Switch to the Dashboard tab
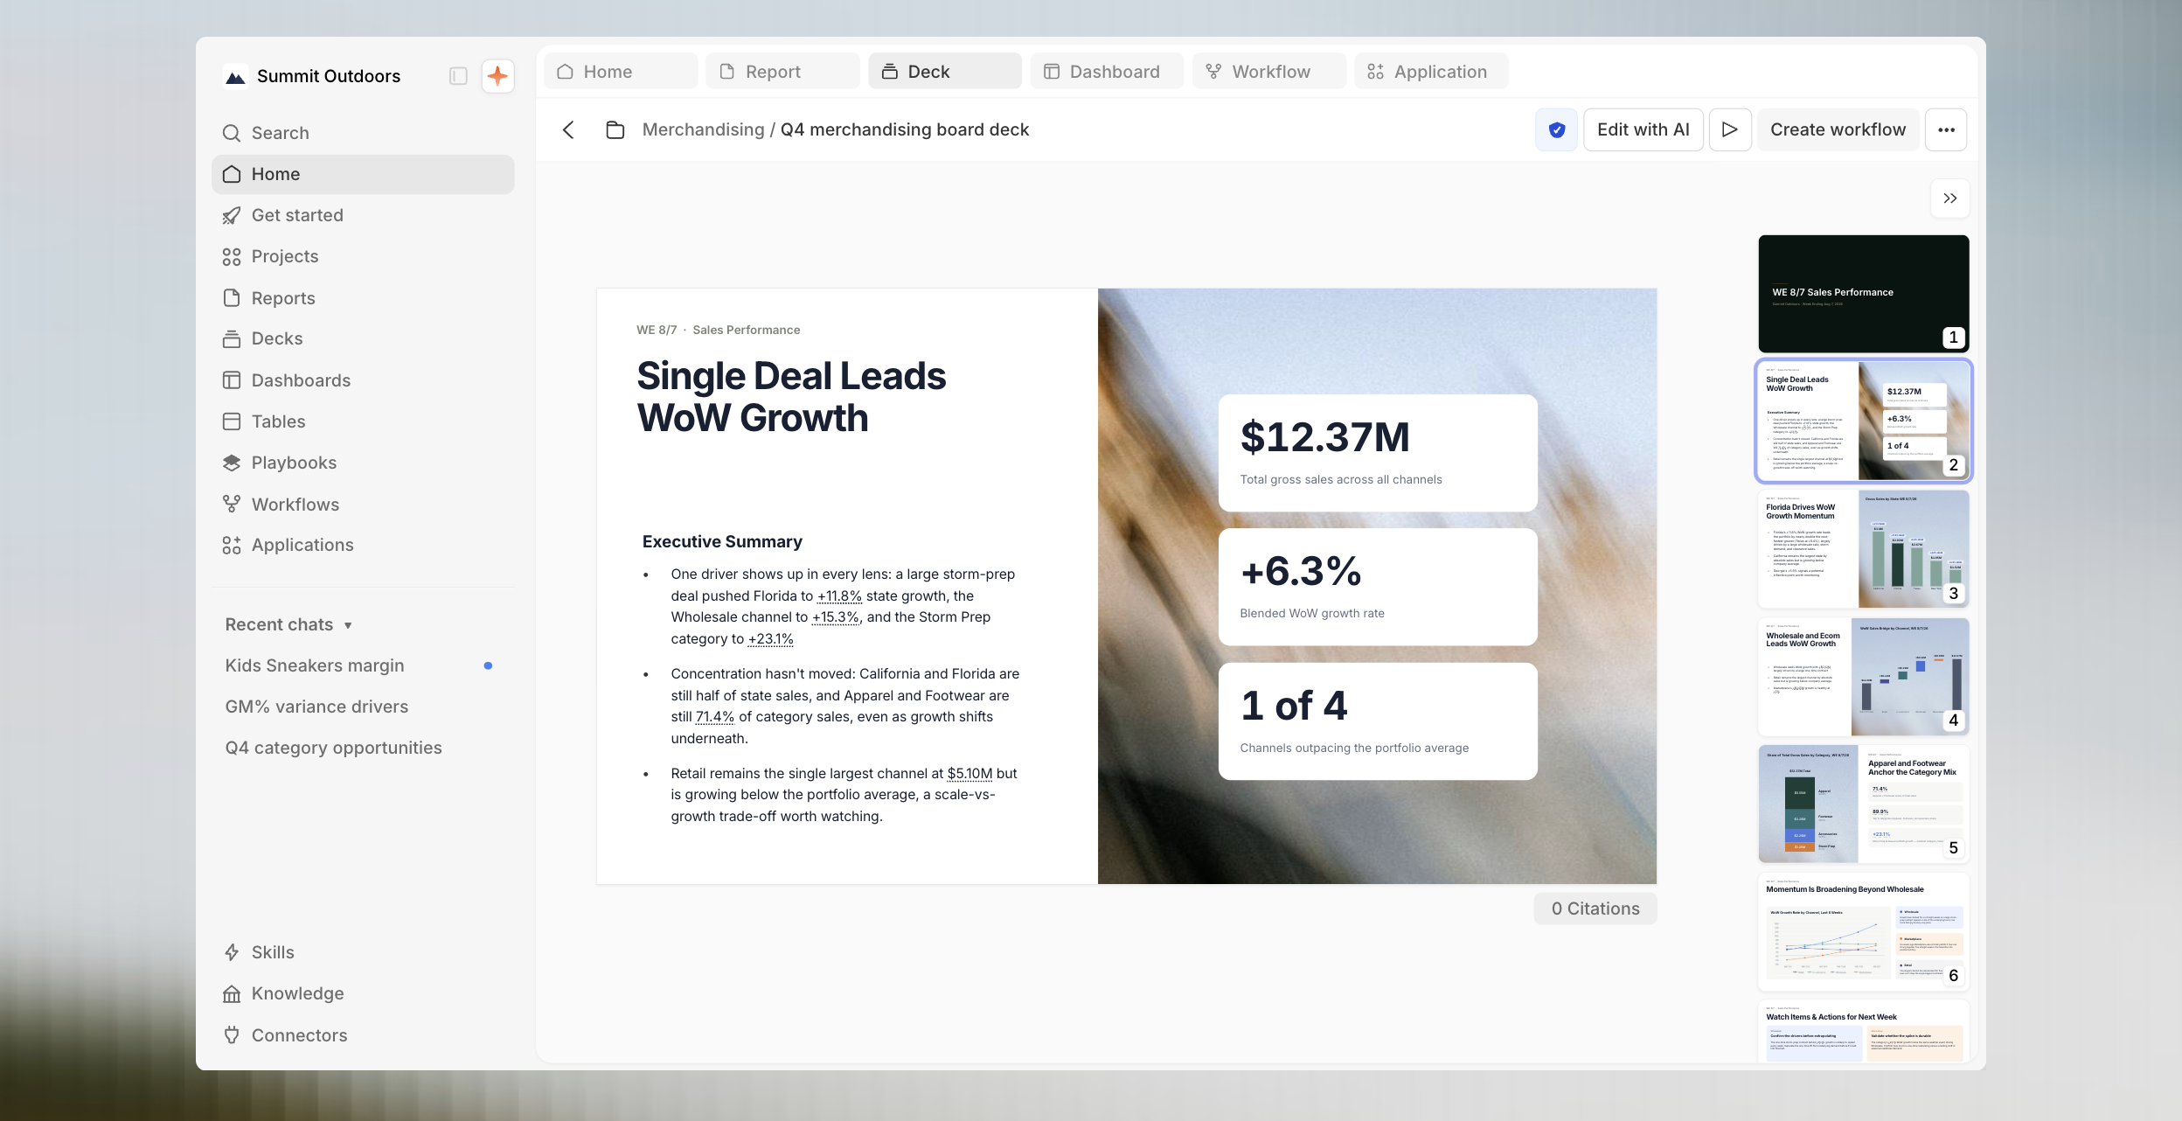 point(1107,71)
